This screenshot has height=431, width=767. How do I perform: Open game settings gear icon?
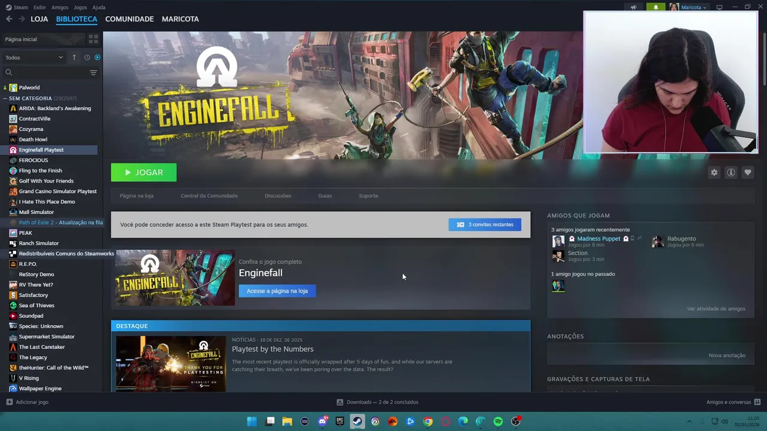(x=714, y=172)
